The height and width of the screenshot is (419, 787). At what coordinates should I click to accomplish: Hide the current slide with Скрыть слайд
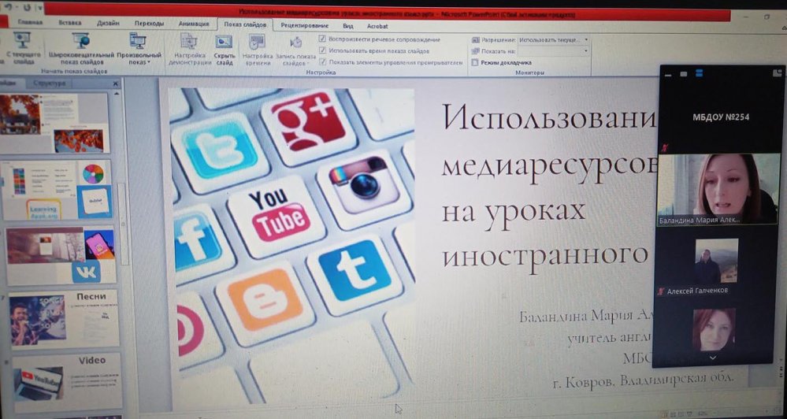tap(224, 49)
